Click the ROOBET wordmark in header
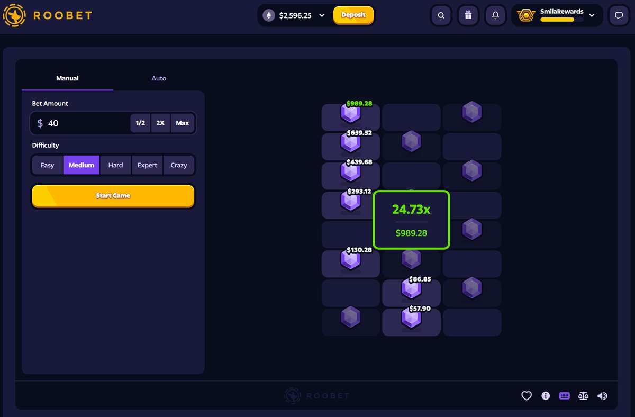635x417 pixels. (x=62, y=15)
